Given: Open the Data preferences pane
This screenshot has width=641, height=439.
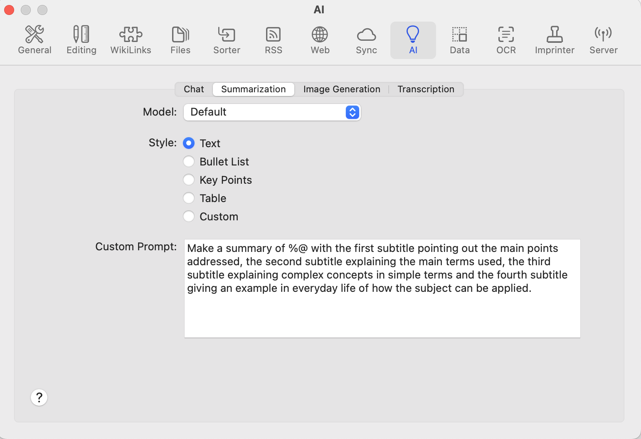Looking at the screenshot, I should [460, 40].
